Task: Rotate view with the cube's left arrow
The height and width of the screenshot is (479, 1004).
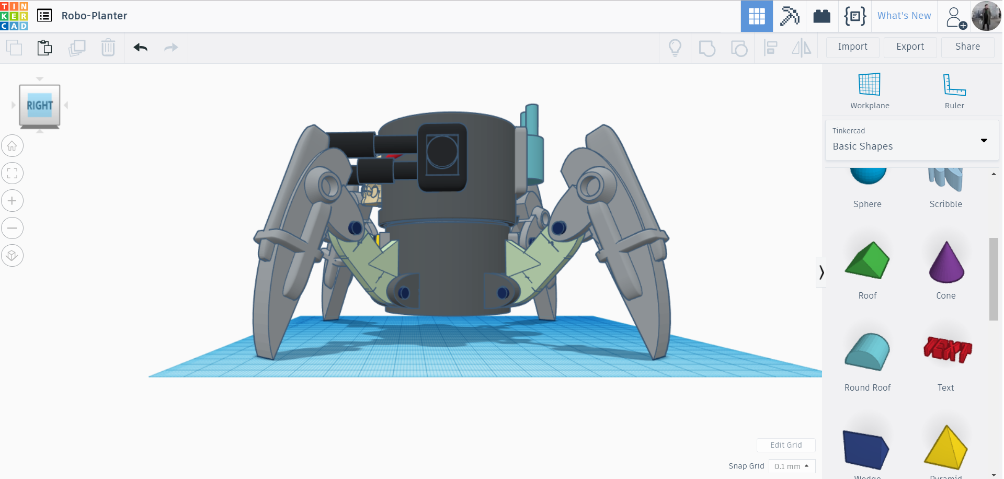Action: click(14, 105)
